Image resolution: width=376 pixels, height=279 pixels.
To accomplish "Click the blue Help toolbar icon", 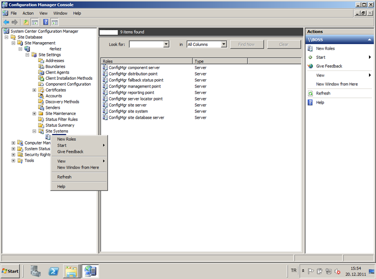I will [45, 22].
